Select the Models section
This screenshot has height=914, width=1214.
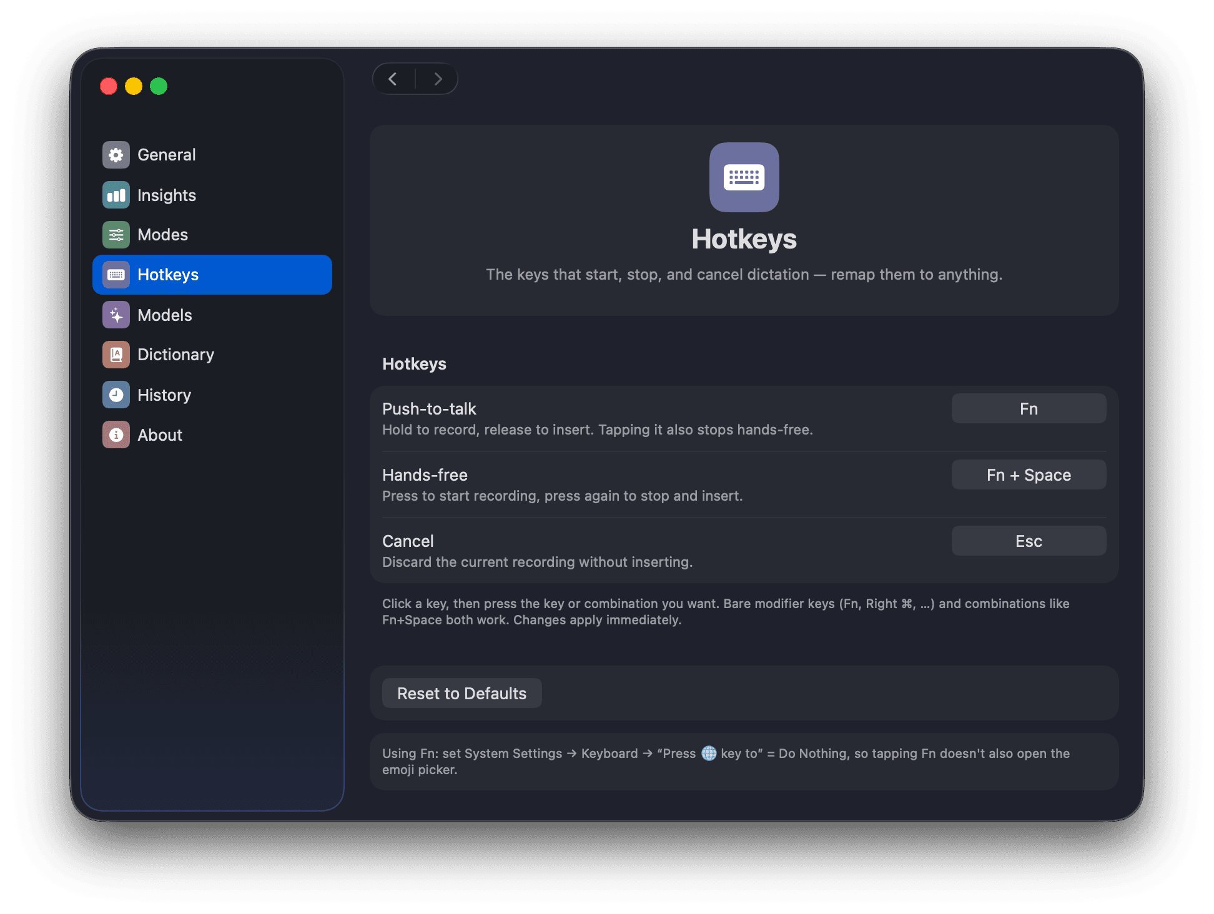[x=212, y=315]
